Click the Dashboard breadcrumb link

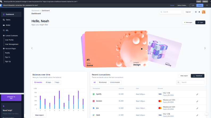click(35, 10)
